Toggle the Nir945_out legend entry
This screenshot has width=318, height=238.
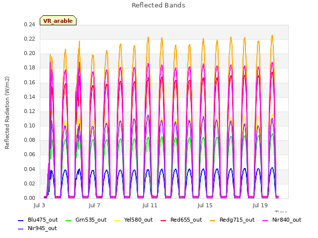pyautogui.click(x=37, y=228)
